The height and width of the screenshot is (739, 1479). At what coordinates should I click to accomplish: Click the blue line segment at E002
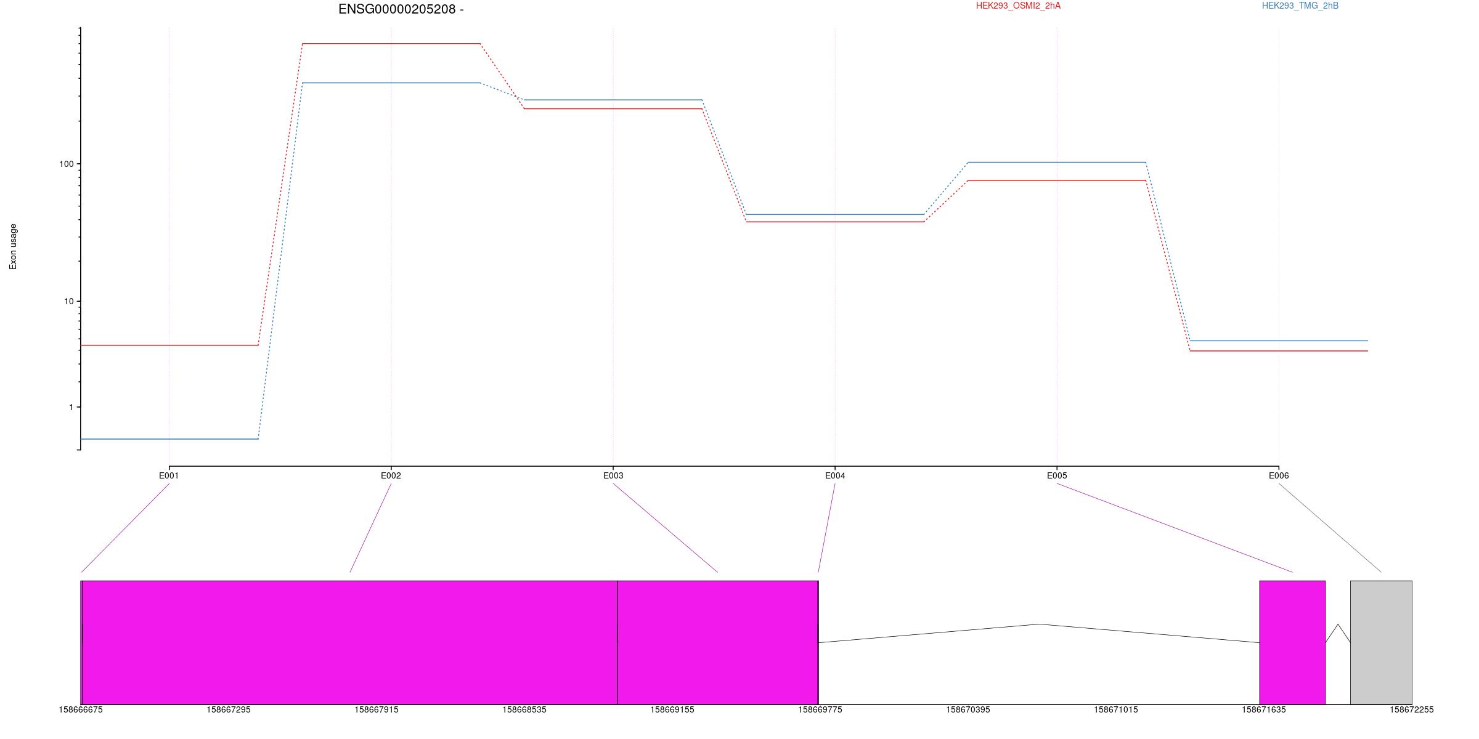(391, 83)
